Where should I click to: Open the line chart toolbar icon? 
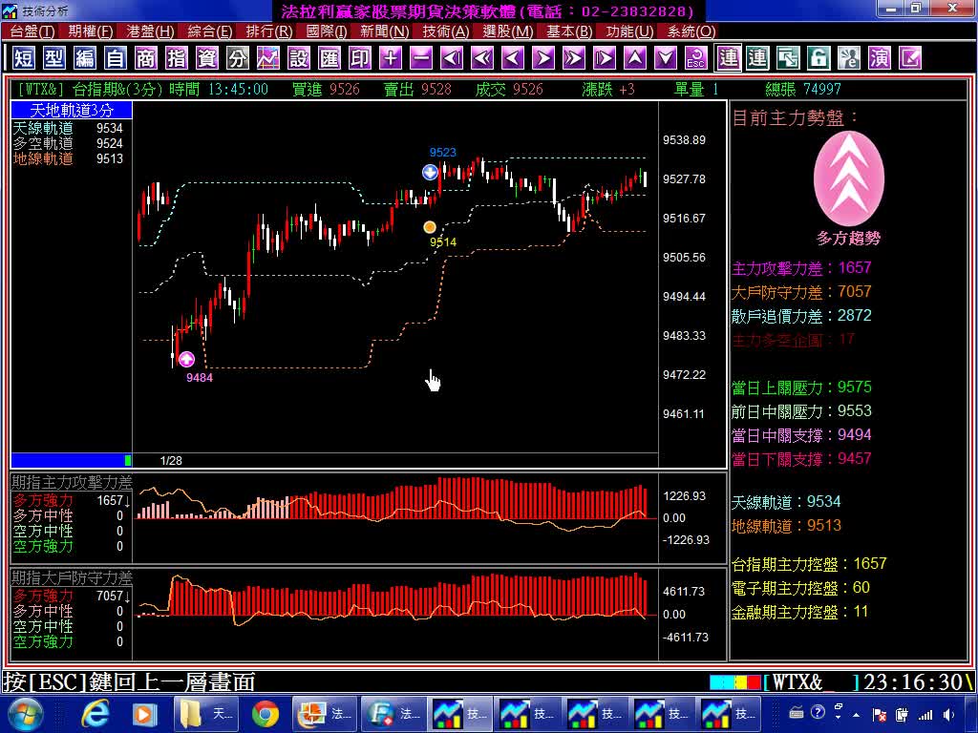click(268, 58)
